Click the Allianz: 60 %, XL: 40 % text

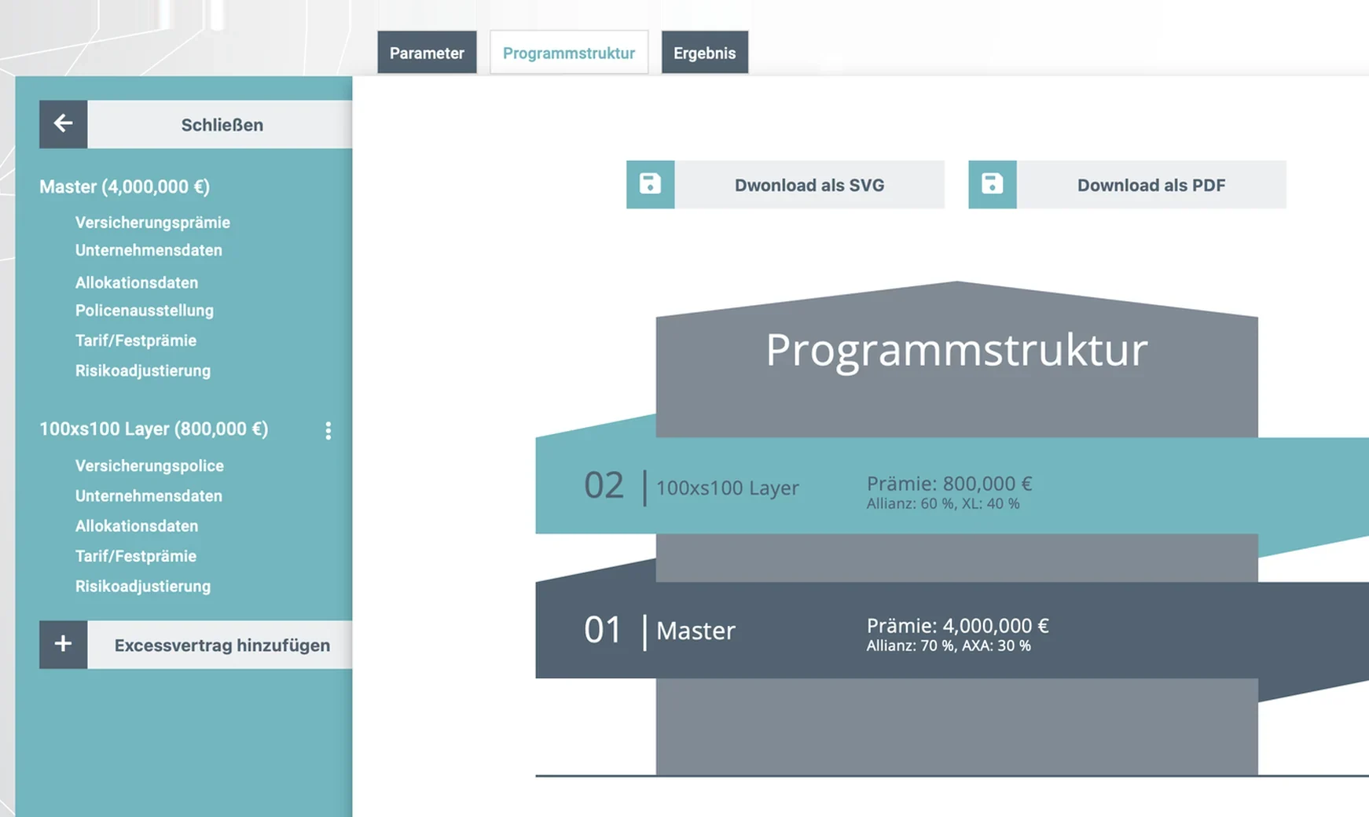coord(943,504)
